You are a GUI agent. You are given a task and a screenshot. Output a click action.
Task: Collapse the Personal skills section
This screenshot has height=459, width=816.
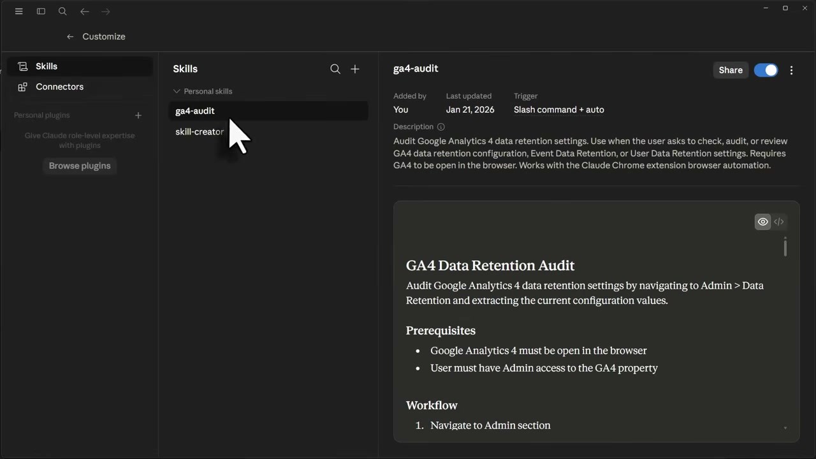coord(203,91)
